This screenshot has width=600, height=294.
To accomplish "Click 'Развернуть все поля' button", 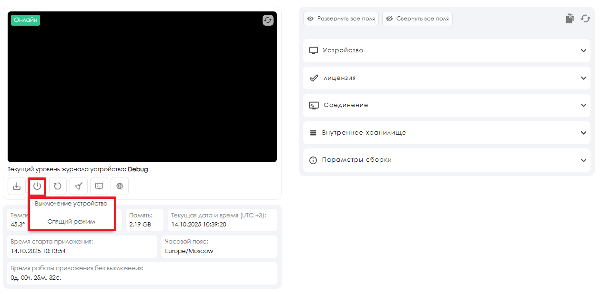I will (341, 19).
